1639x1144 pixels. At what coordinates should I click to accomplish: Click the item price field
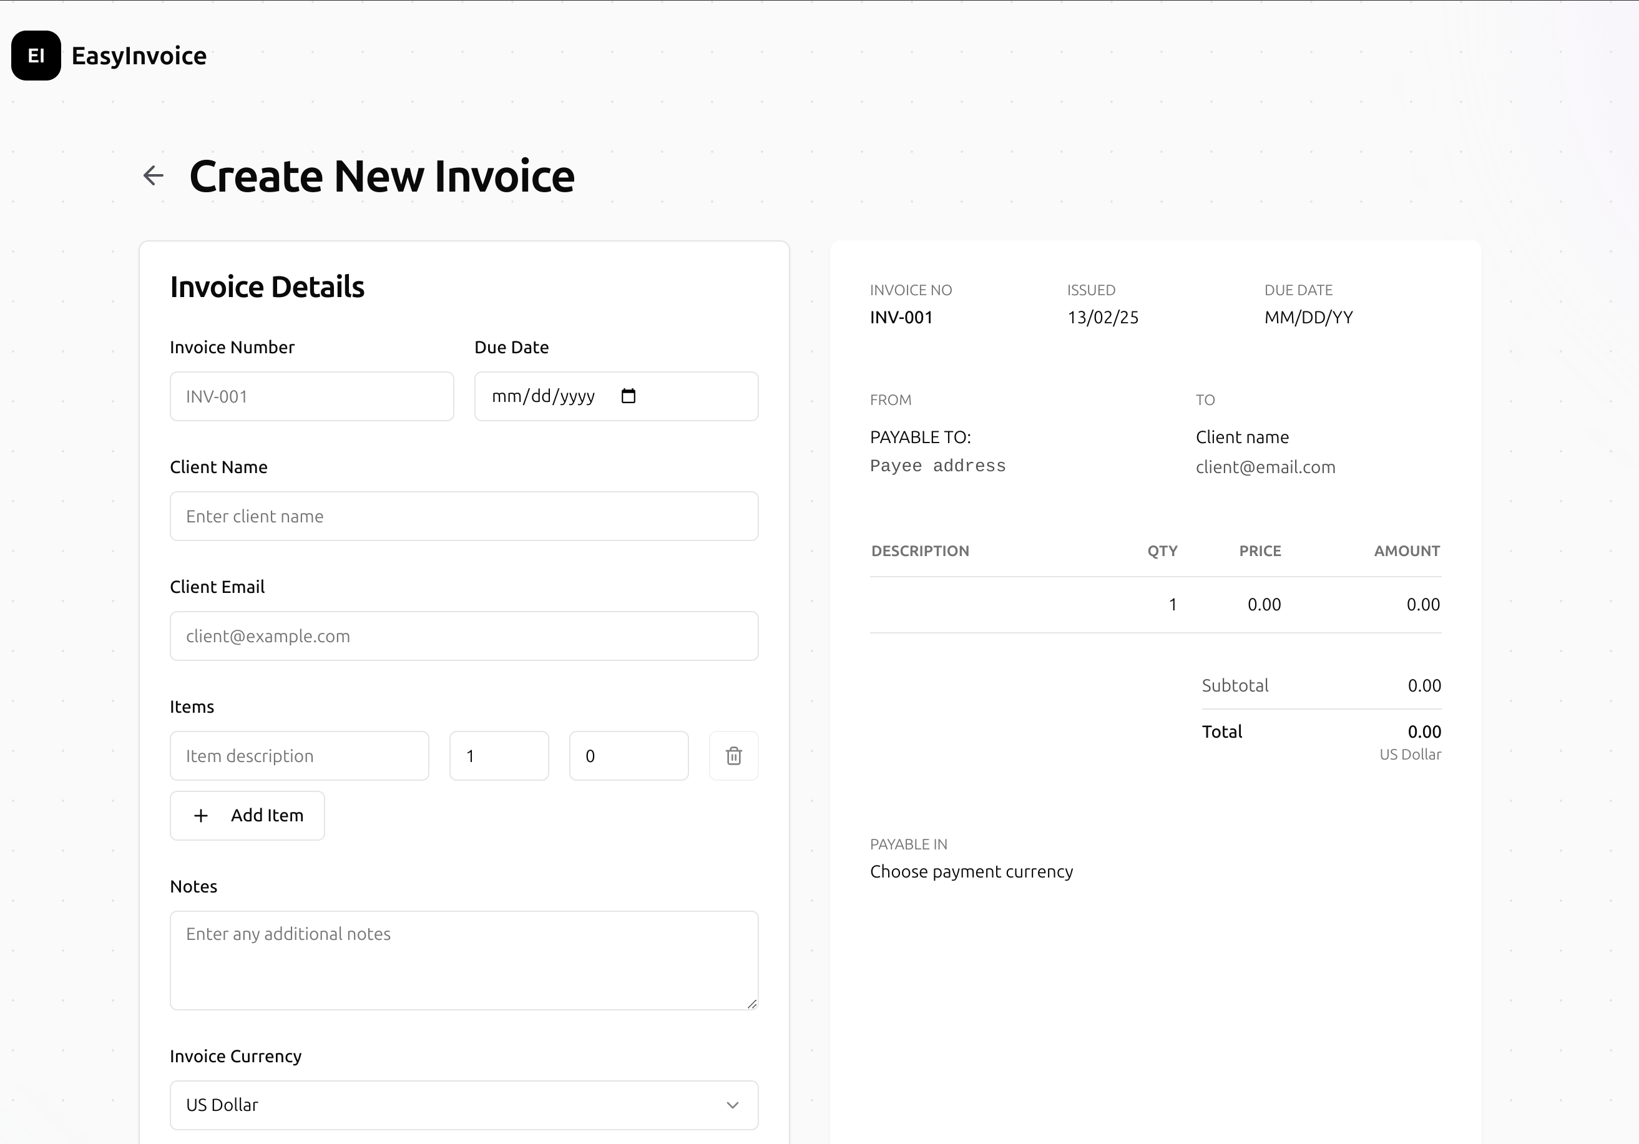click(628, 756)
